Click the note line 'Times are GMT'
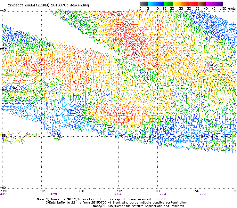 (62, 199)
